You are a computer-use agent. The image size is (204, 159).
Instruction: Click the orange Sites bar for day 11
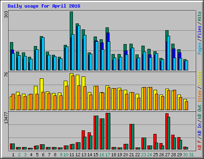pos(73,93)
